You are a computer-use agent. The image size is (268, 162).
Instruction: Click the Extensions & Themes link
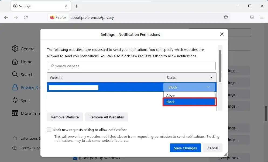click(26, 138)
